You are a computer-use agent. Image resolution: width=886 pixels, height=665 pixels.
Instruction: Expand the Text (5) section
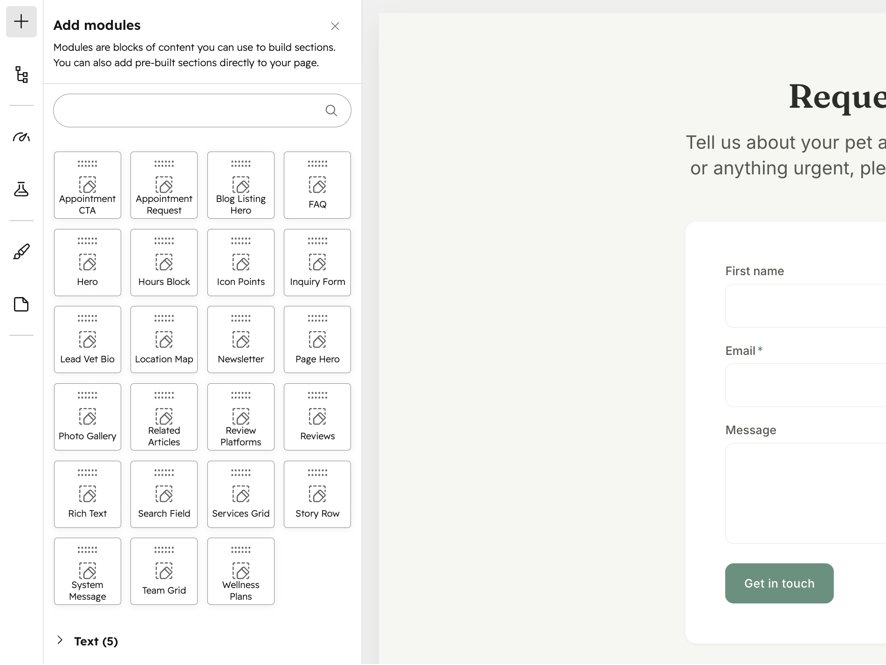tap(87, 641)
